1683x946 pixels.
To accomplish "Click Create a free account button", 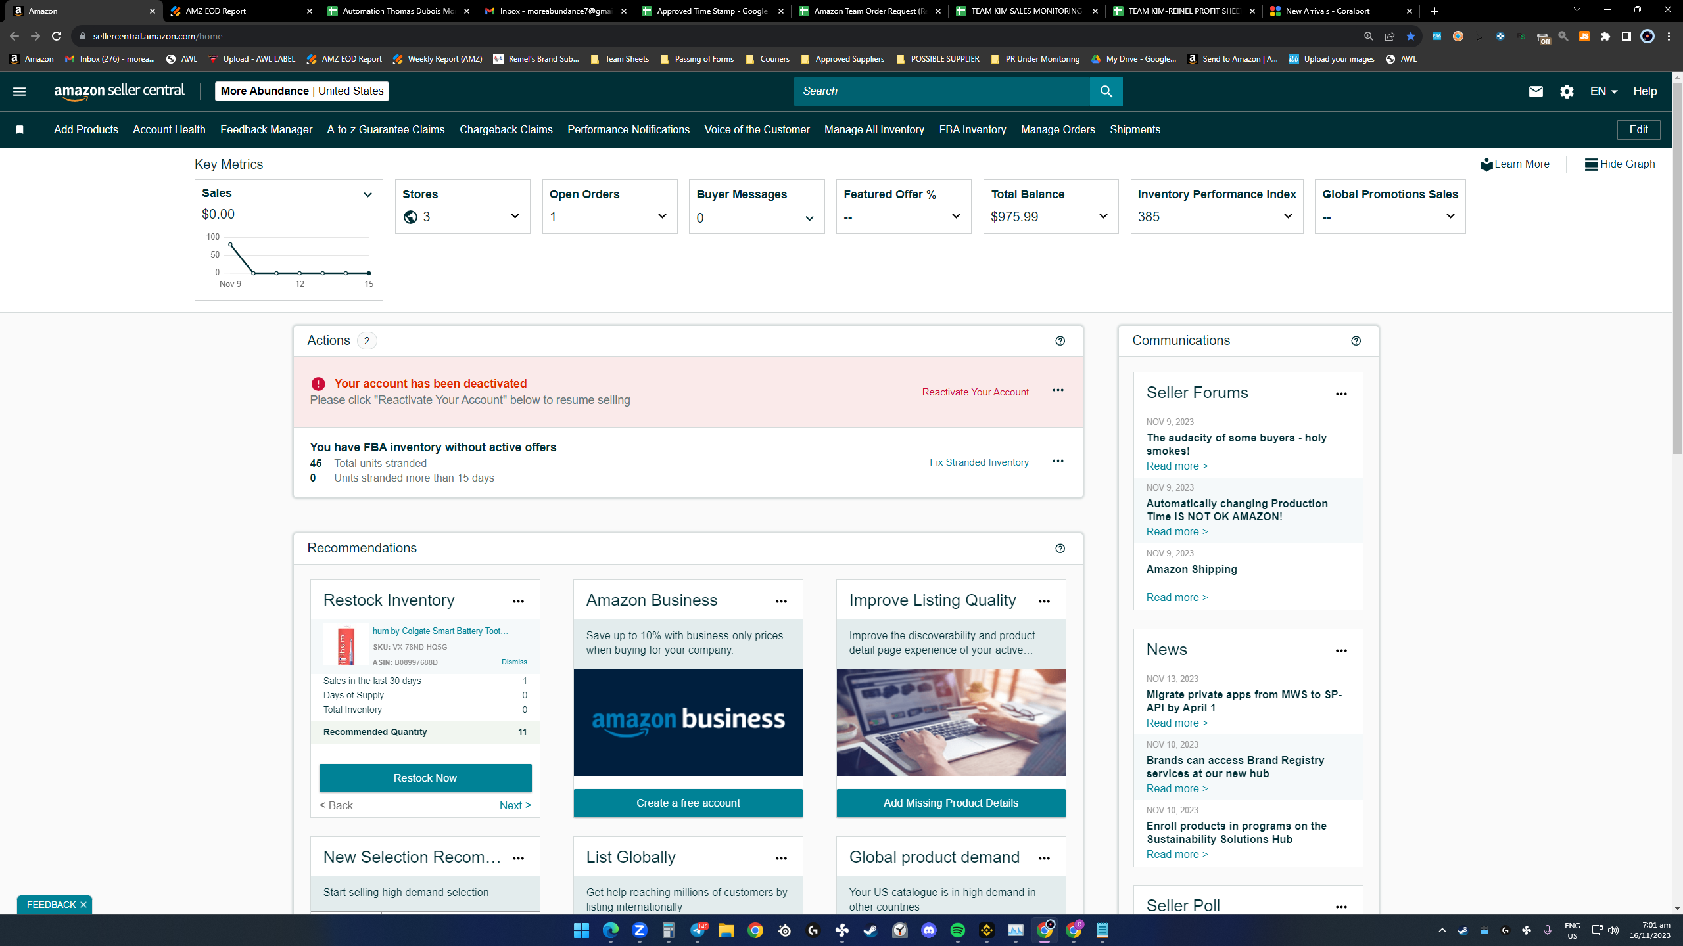I will (x=688, y=803).
